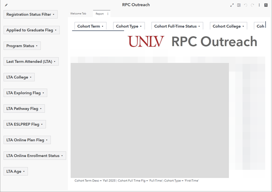Open the Cohort Term dropdown
This screenshot has height=192, width=272.
pyautogui.click(x=90, y=26)
